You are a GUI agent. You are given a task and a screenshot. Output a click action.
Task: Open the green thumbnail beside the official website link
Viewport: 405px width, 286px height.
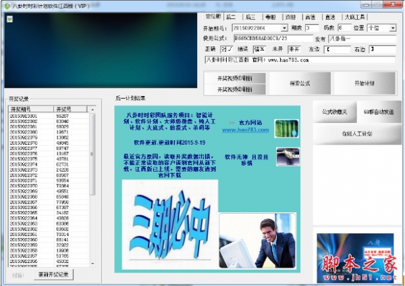coord(286,128)
